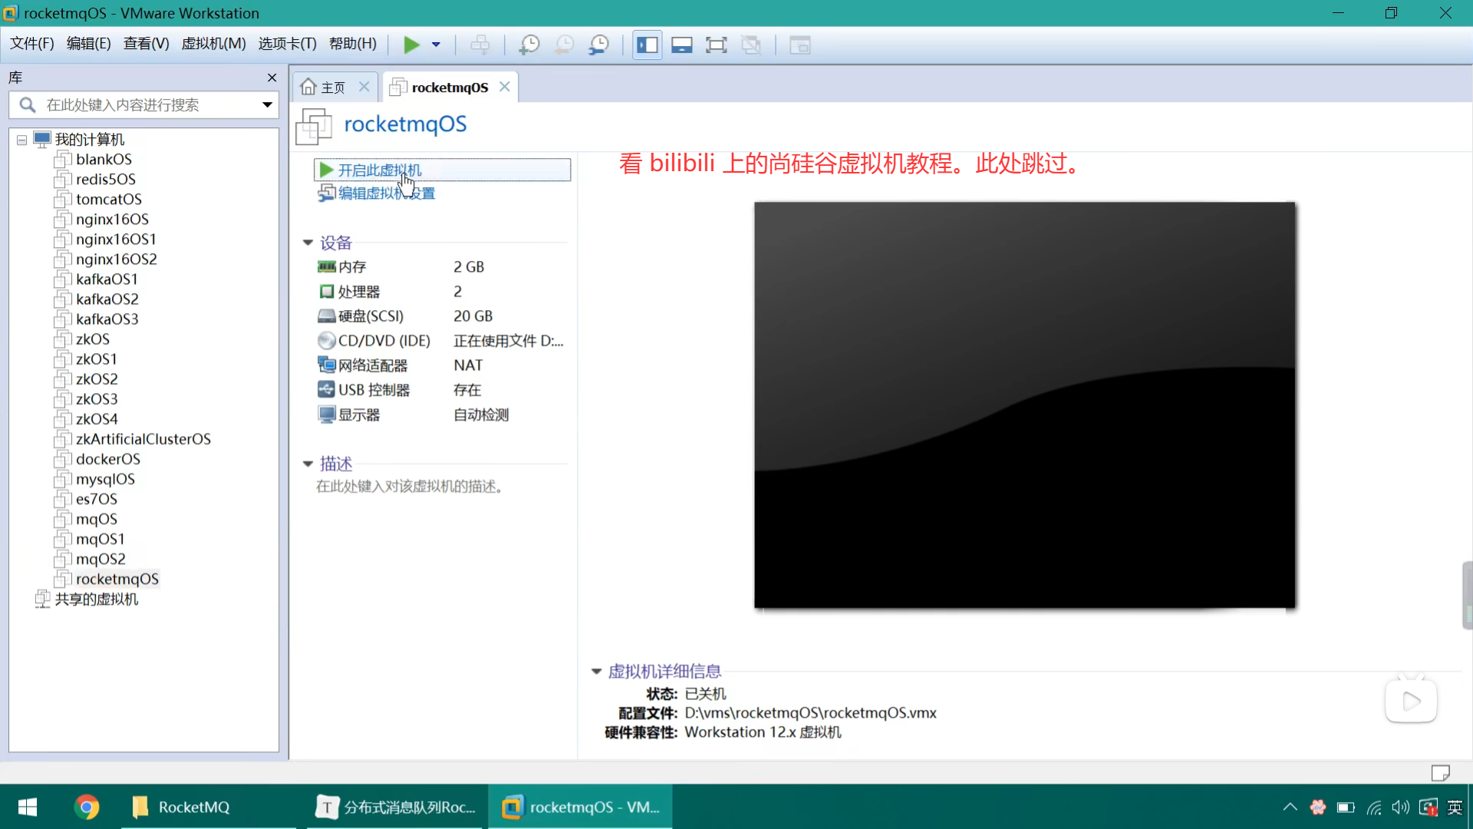Click 开启此虚拟机 link

379,170
